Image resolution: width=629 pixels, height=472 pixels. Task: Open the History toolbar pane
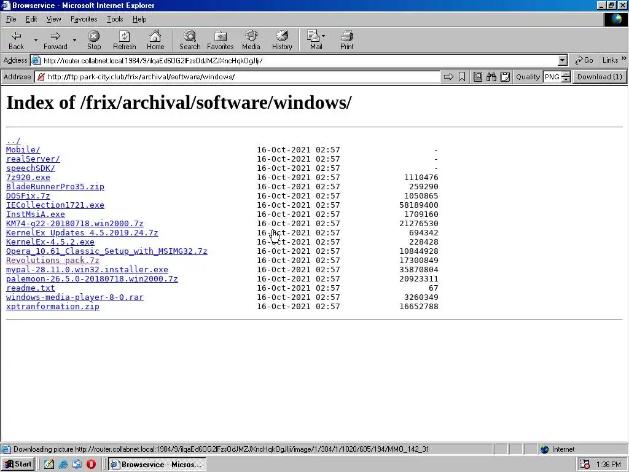282,40
